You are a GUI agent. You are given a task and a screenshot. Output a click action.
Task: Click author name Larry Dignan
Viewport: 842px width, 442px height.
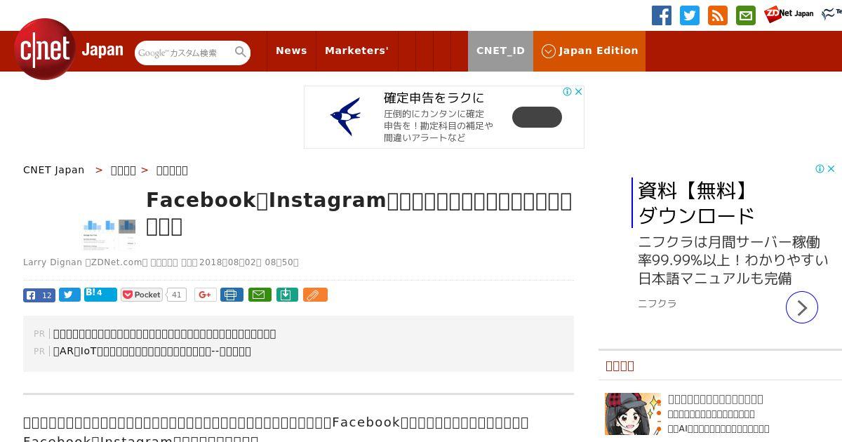click(x=53, y=262)
